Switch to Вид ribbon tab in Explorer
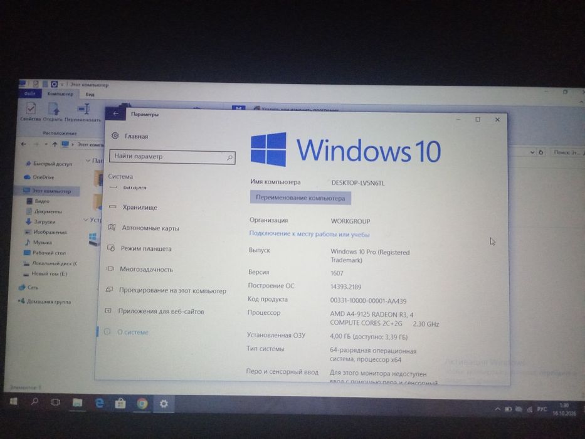The height and width of the screenshot is (439, 585). [x=90, y=95]
